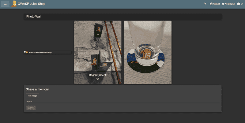Screen dimensions: 245x123
Task: Click the Share a memory heading
Action: (37, 89)
